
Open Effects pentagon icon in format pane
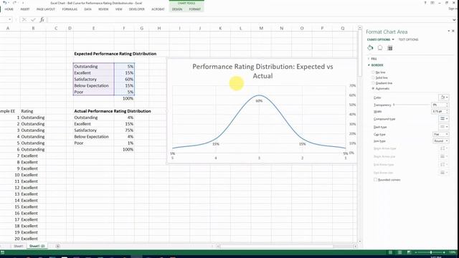click(x=380, y=48)
